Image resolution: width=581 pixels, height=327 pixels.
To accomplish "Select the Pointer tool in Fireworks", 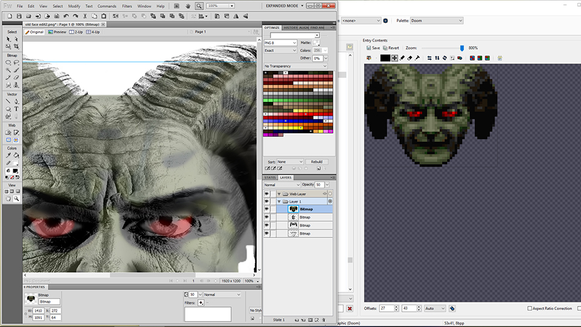I will coord(8,39).
